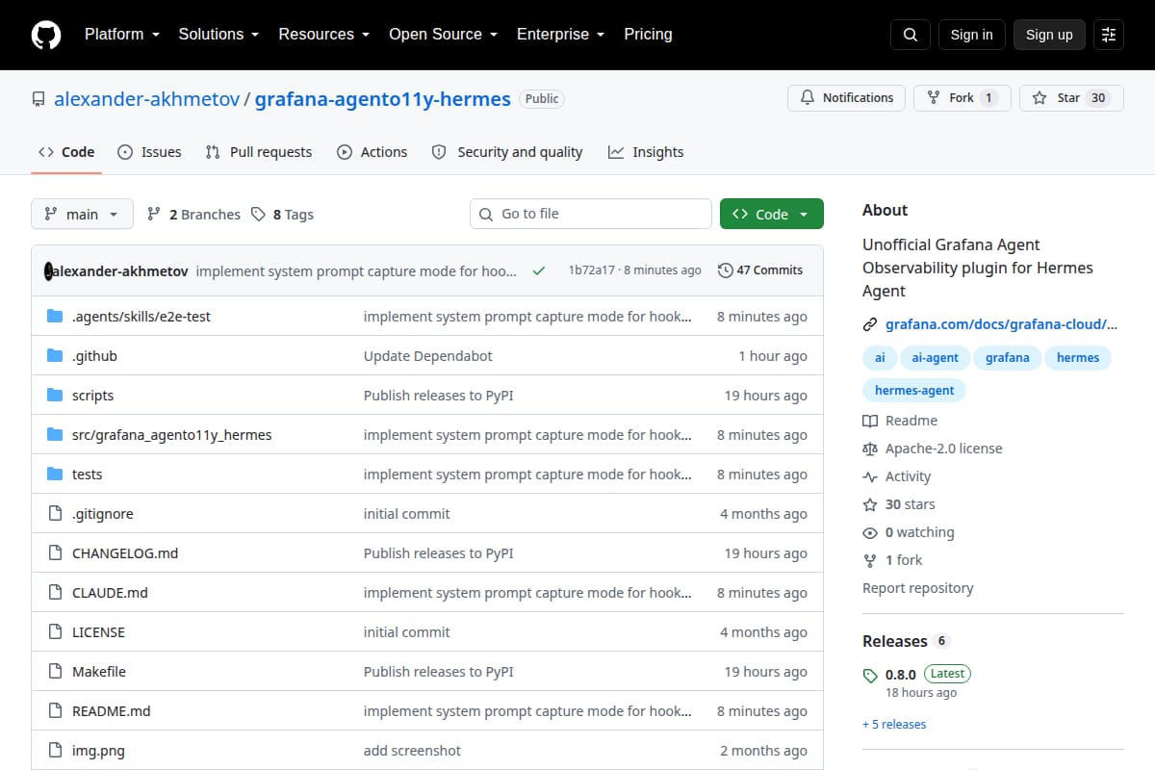View the 2 Branches link
The height and width of the screenshot is (770, 1155).
(x=193, y=215)
